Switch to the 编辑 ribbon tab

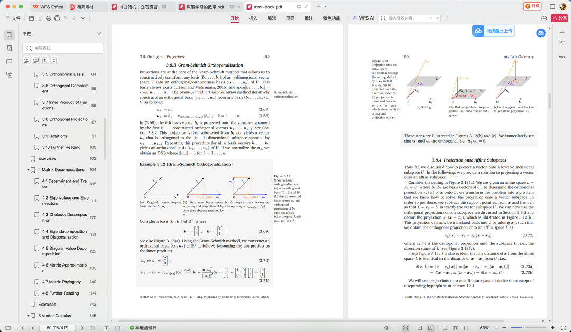(272, 18)
